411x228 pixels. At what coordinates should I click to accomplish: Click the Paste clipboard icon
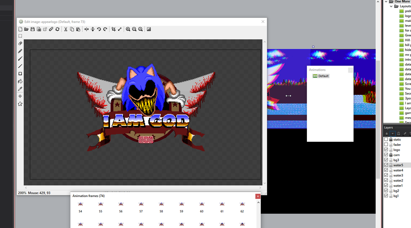(78, 29)
